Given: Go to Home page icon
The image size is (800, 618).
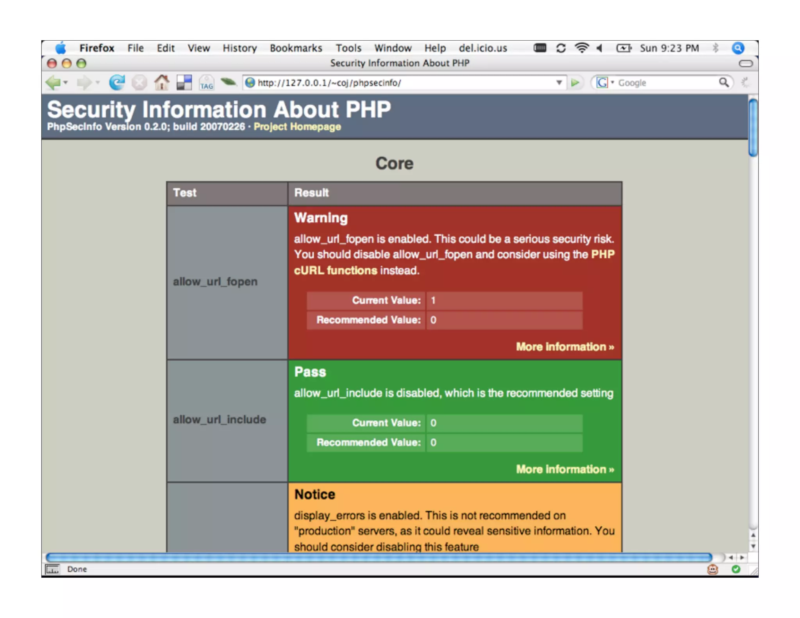Looking at the screenshot, I should coord(161,83).
